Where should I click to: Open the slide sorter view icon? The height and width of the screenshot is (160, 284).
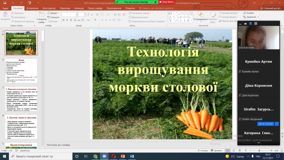click(x=234, y=151)
